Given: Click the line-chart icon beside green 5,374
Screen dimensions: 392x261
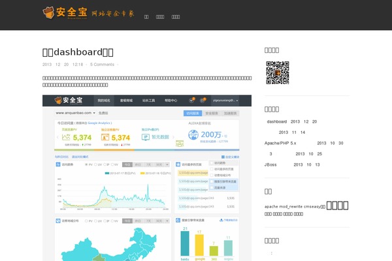Looking at the screenshot, I should pyautogui.click(x=66, y=137).
